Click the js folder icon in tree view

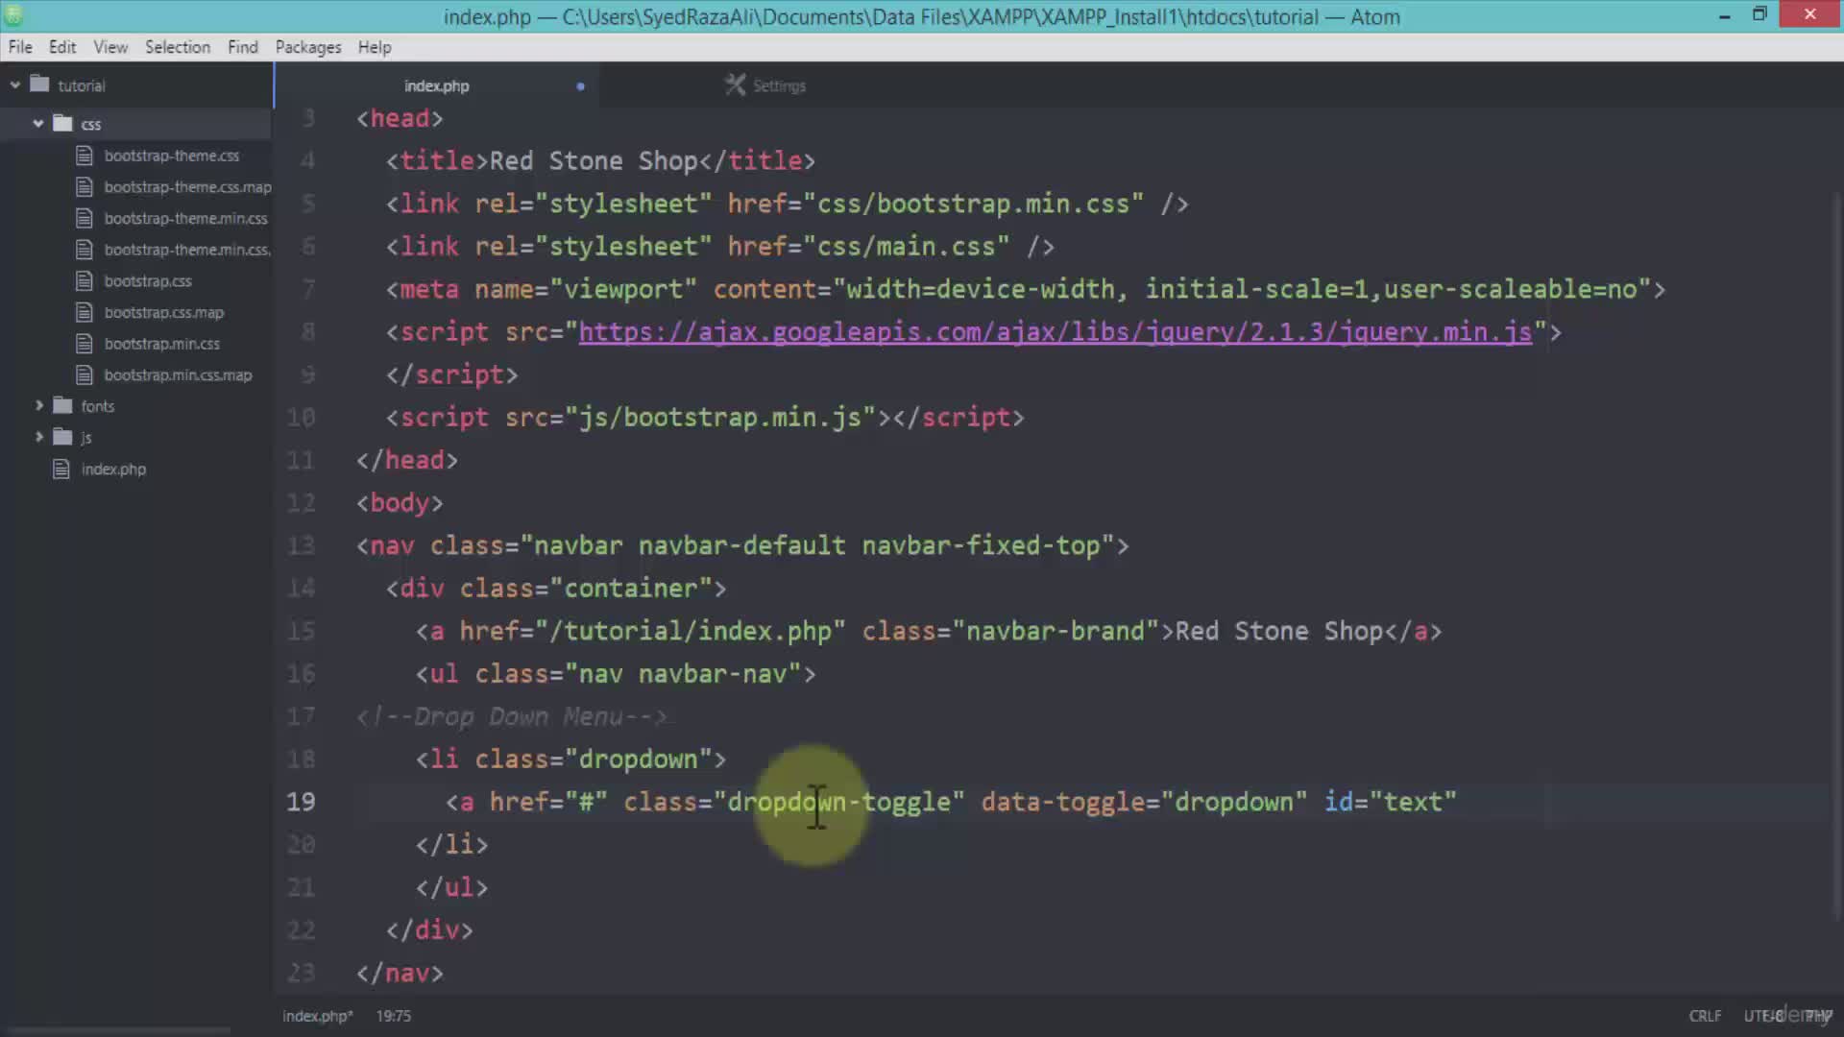tap(61, 437)
